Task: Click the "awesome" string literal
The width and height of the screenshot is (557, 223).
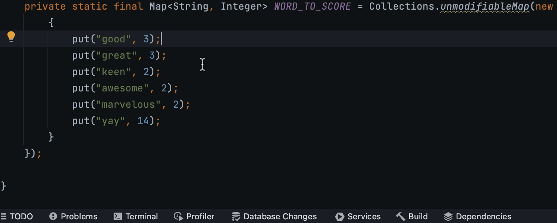Action: [123, 88]
